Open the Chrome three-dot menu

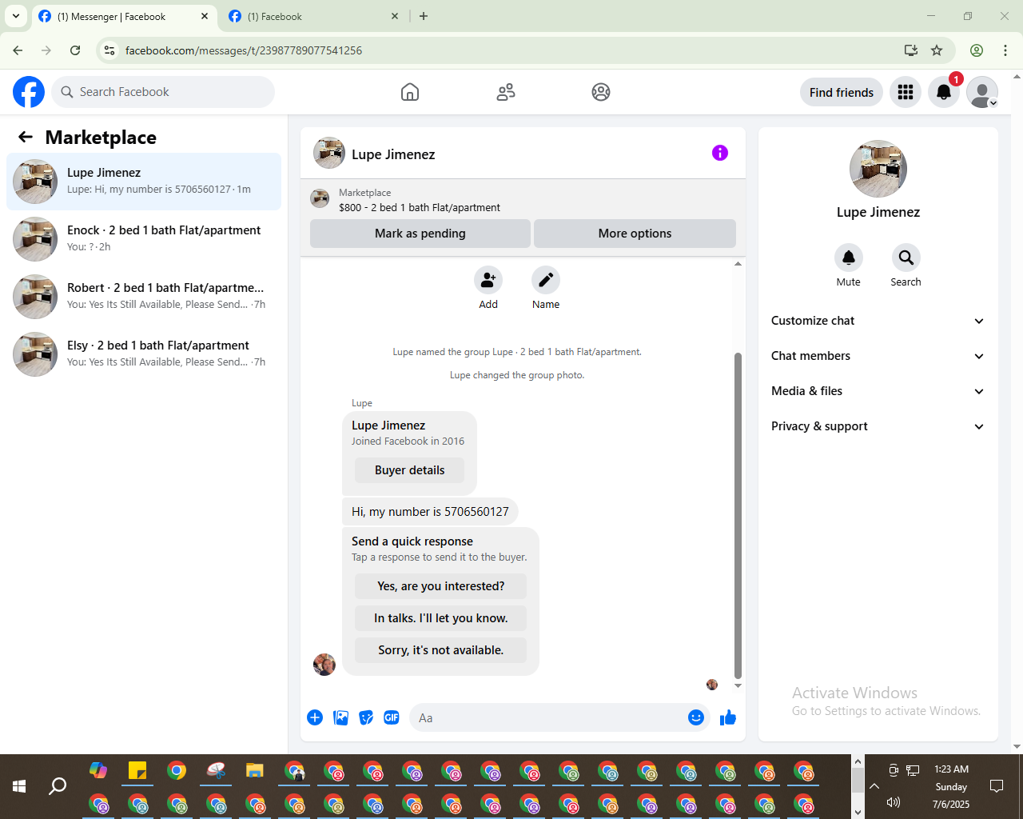1005,50
